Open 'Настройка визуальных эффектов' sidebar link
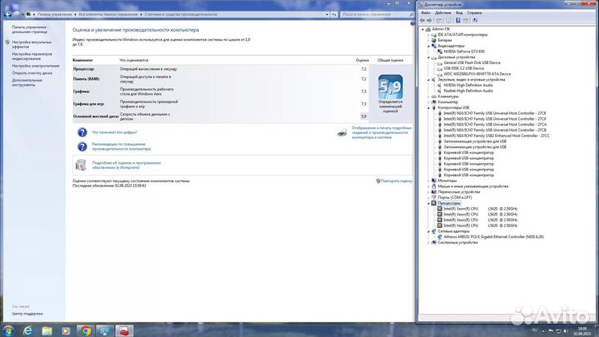 tap(32, 44)
